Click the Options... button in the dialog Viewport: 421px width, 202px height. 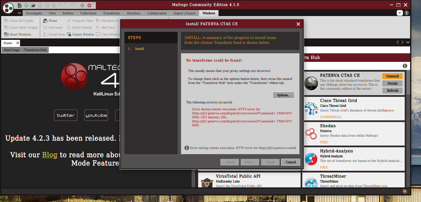pos(283,95)
